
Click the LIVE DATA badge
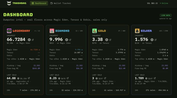[x=166, y=15]
